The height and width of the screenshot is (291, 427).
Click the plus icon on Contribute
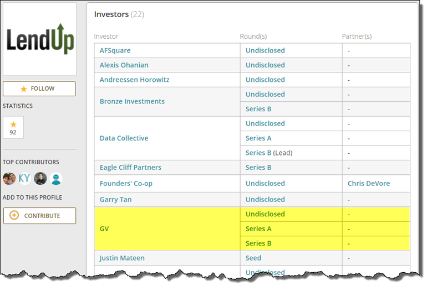pyautogui.click(x=14, y=215)
